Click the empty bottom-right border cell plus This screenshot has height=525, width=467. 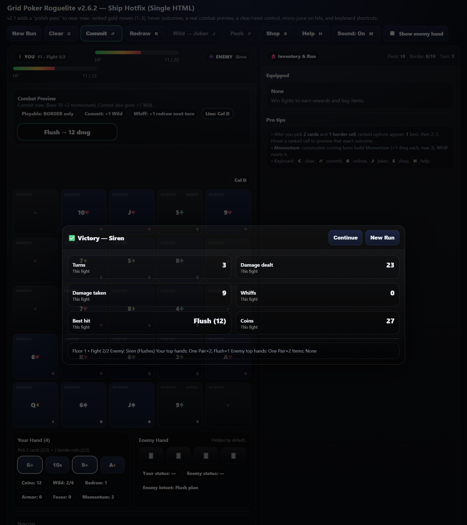pos(228,405)
